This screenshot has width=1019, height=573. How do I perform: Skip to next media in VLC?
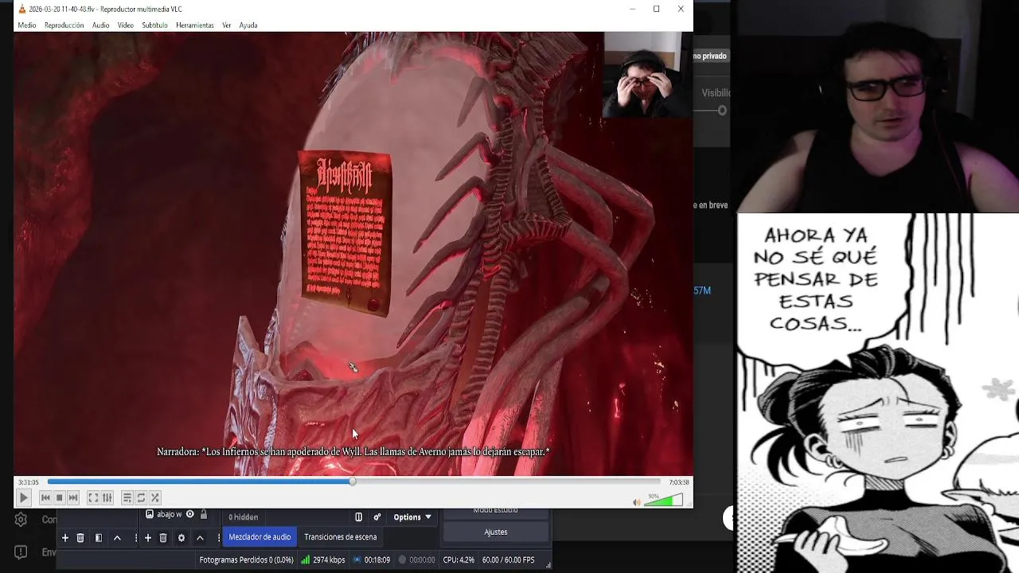[x=73, y=497]
